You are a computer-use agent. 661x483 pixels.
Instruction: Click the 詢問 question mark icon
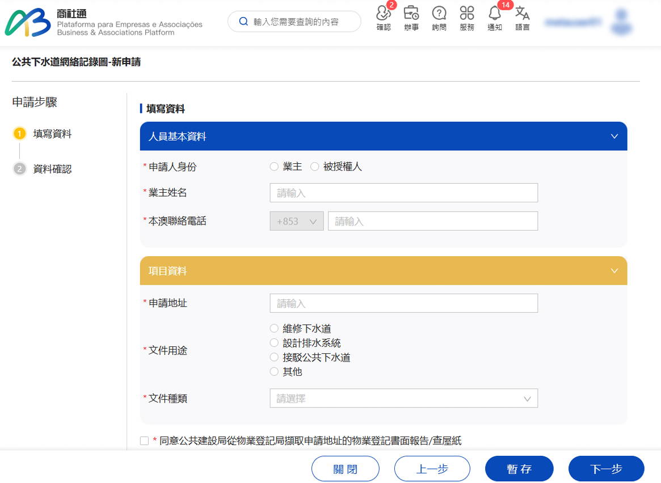(439, 14)
